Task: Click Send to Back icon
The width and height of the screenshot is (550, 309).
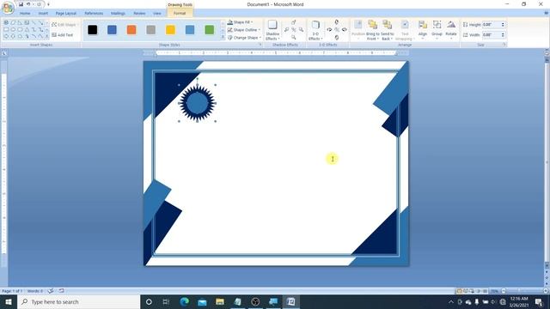Action: pos(388,25)
